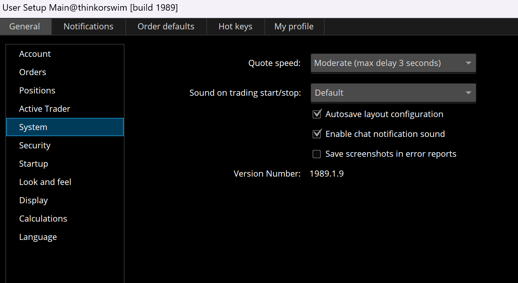Image resolution: width=518 pixels, height=283 pixels.
Task: Open Orders settings category
Action: click(x=33, y=72)
